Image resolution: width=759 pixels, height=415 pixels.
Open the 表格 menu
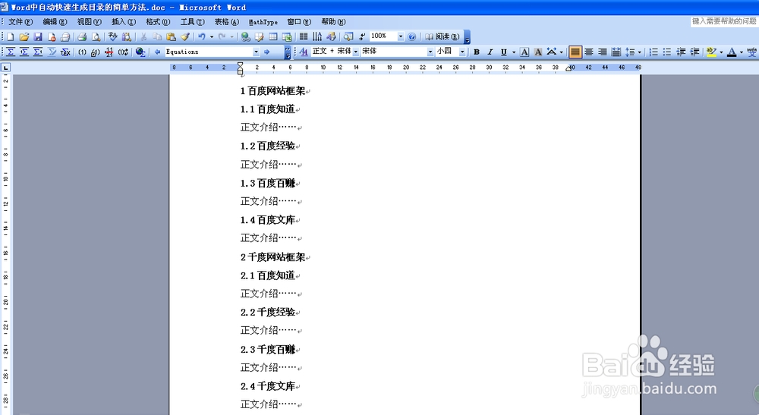coord(226,22)
